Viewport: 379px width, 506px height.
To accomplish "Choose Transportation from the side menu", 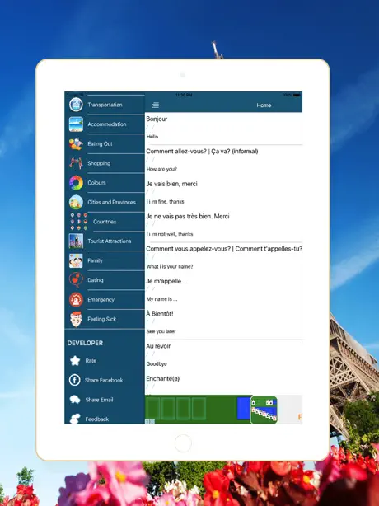I will click(x=105, y=105).
